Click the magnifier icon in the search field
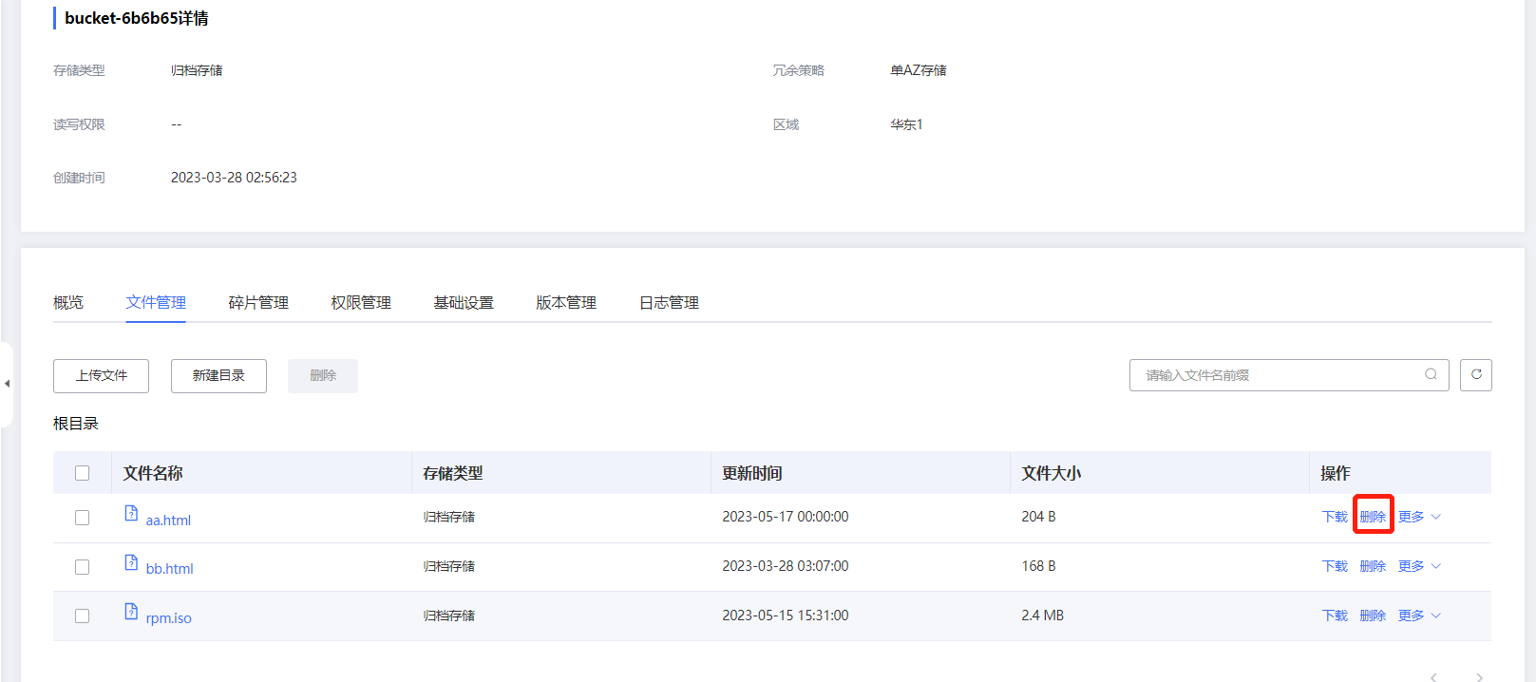1536x682 pixels. 1431,374
